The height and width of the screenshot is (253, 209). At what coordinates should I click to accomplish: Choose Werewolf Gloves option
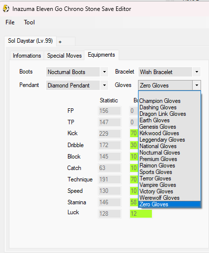(169, 198)
